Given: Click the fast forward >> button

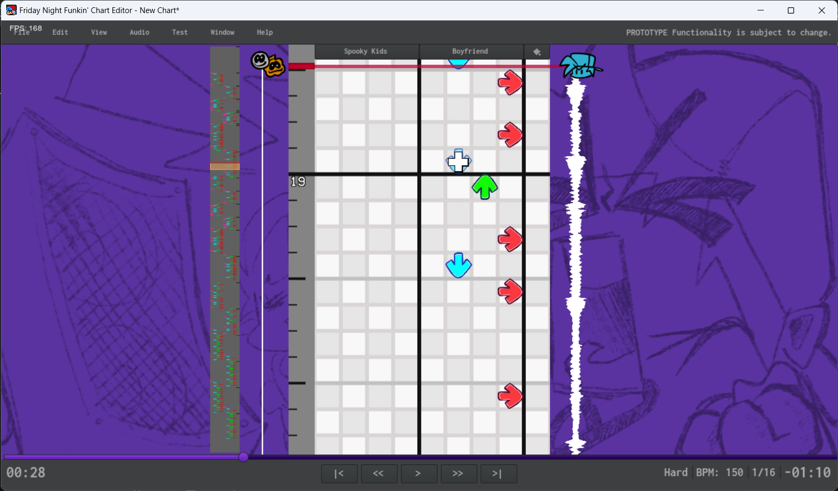Looking at the screenshot, I should pyautogui.click(x=458, y=474).
